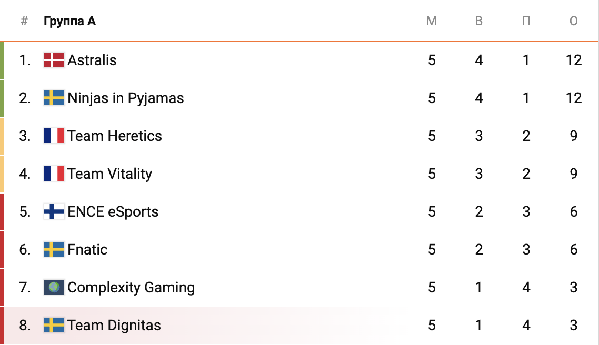Click the Finnish flag beside ENCE eSports
Image resolution: width=599 pixels, height=345 pixels.
pyautogui.click(x=54, y=211)
